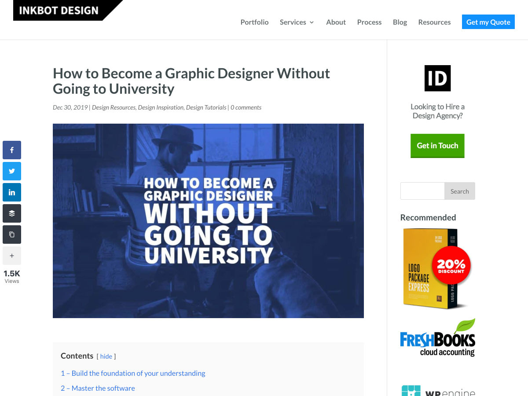
Task: Click the Get my Quote button
Action: tap(488, 22)
